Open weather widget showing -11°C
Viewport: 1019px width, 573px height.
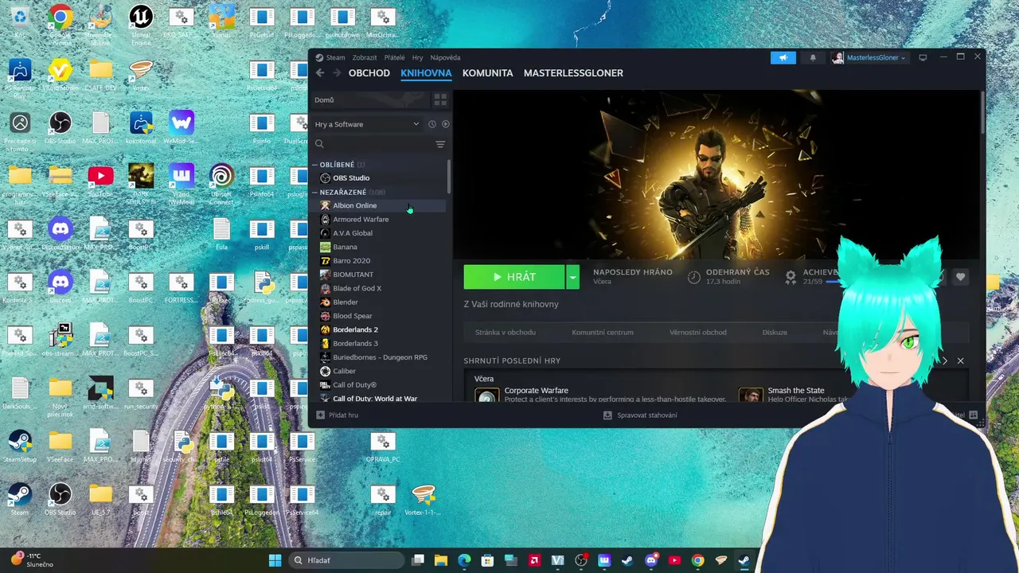click(32, 560)
